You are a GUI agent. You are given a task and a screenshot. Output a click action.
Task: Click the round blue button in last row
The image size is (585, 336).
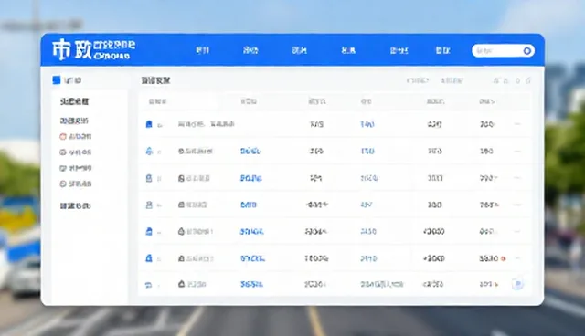coord(517,284)
